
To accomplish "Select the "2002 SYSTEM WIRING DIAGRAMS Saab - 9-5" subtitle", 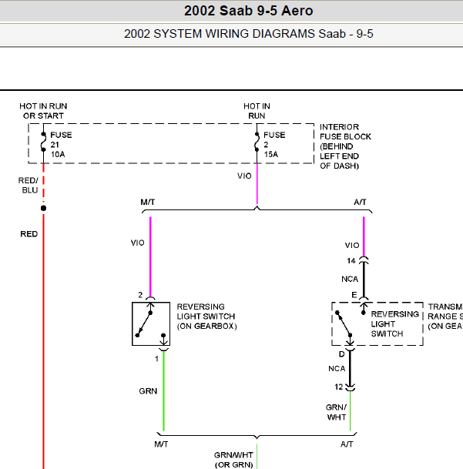I will pyautogui.click(x=248, y=34).
